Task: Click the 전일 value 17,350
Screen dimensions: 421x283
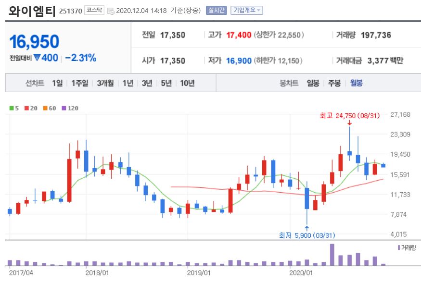Action: (x=173, y=35)
